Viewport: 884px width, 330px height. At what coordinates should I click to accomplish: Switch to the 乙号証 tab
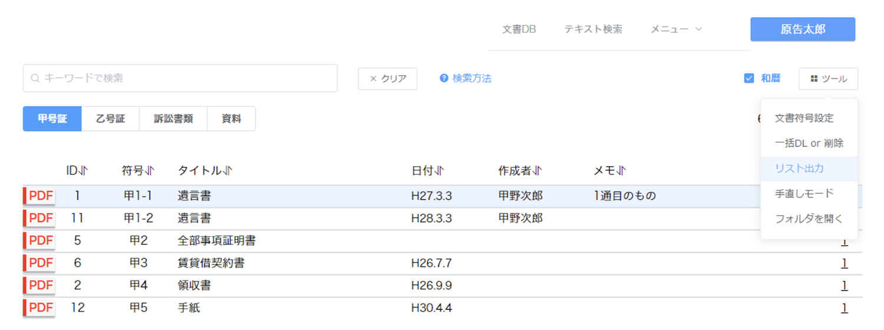click(x=110, y=119)
